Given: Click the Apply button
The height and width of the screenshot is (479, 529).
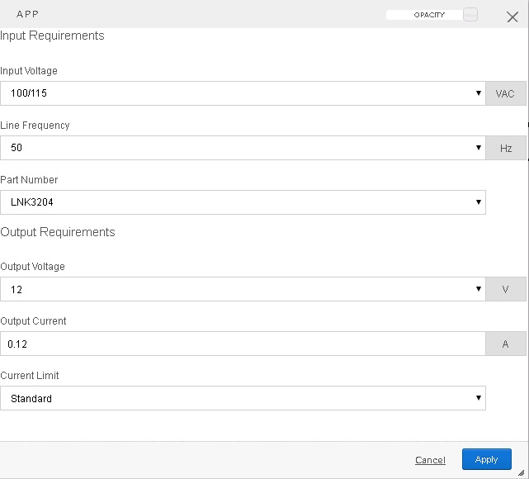Looking at the screenshot, I should (x=486, y=459).
